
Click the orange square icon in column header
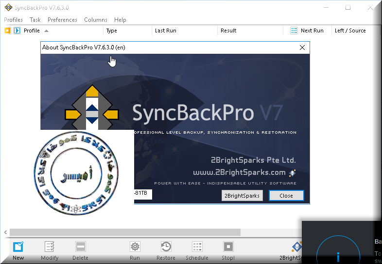coord(7,31)
